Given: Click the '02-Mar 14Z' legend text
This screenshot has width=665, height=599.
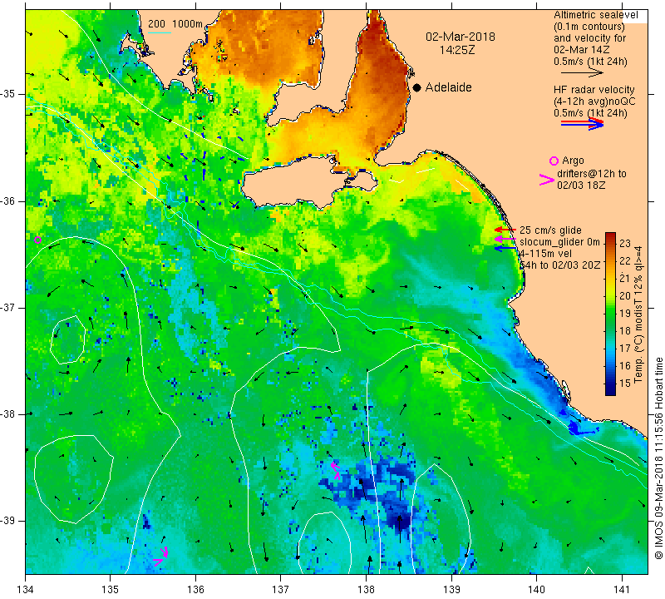Looking at the screenshot, I should (x=581, y=50).
